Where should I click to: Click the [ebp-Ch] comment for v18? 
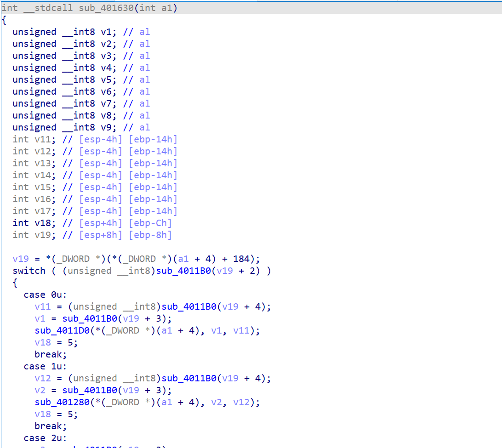click(150, 223)
